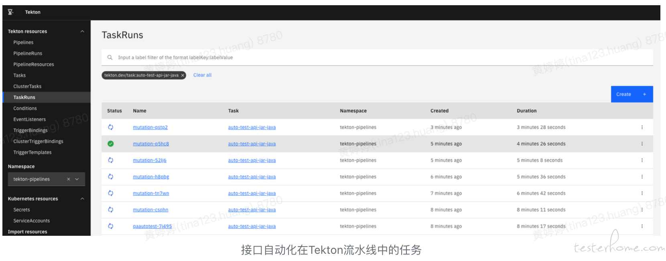Screen dimensions: 666x261
Task: Collapse the Tekton resources section
Action: pyautogui.click(x=82, y=31)
